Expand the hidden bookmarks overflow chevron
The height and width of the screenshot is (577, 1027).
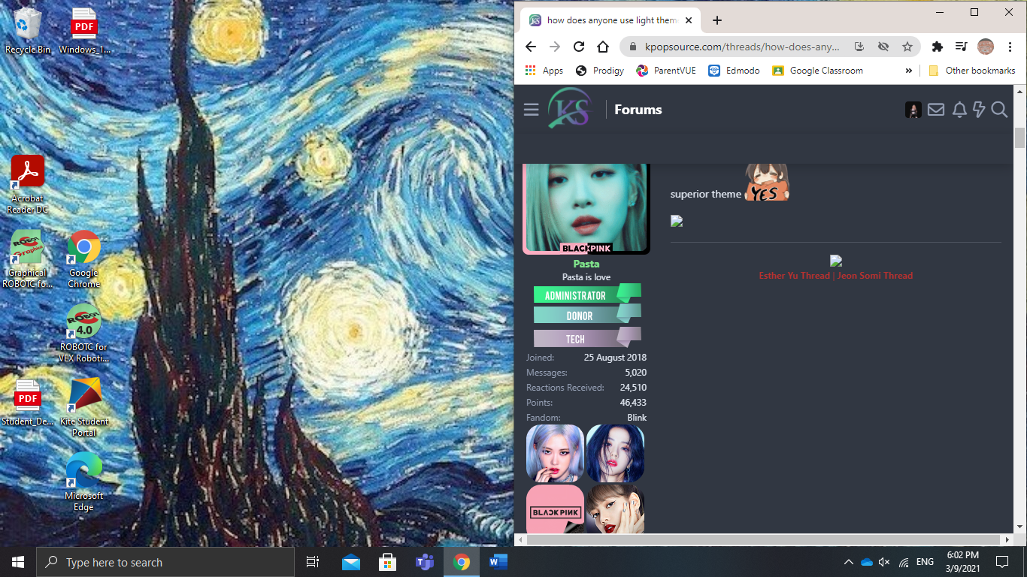tap(908, 71)
